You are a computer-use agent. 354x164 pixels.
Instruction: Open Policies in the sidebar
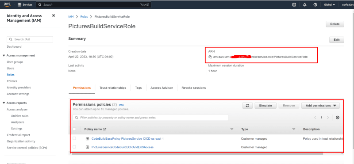[12, 81]
